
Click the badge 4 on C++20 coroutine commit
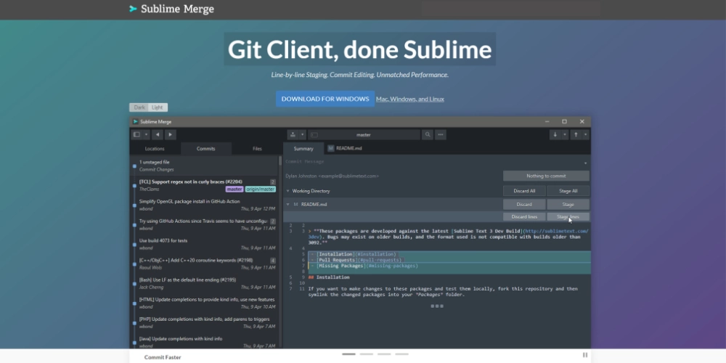point(273,261)
